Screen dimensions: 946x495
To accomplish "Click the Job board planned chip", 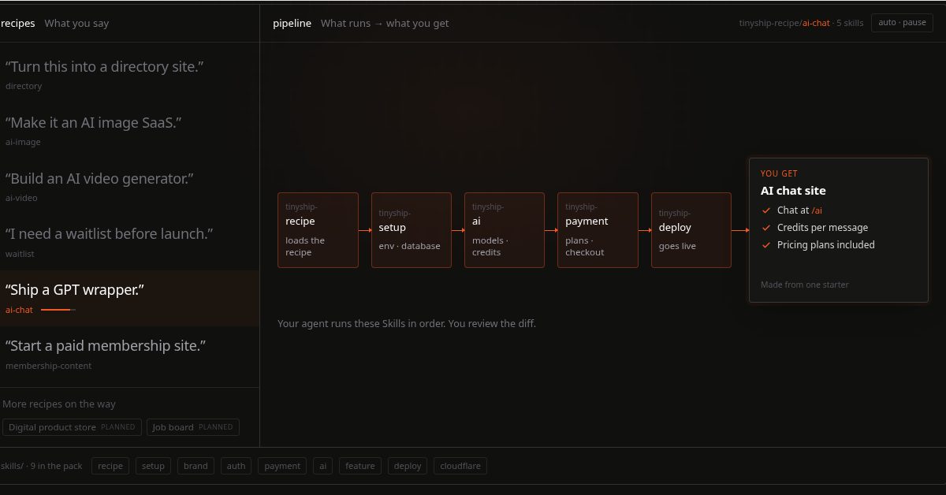I will click(x=193, y=427).
